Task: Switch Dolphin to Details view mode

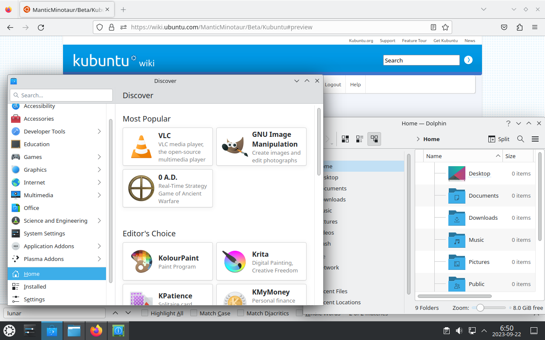Action: (374, 139)
